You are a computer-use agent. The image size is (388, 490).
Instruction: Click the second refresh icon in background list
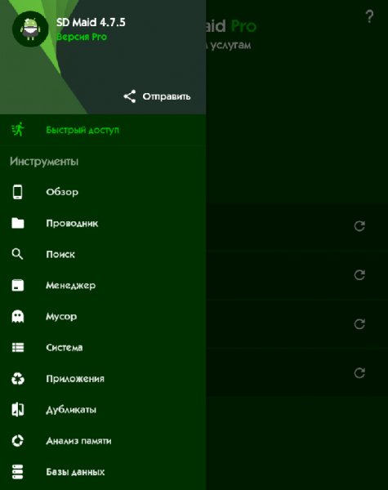(359, 274)
